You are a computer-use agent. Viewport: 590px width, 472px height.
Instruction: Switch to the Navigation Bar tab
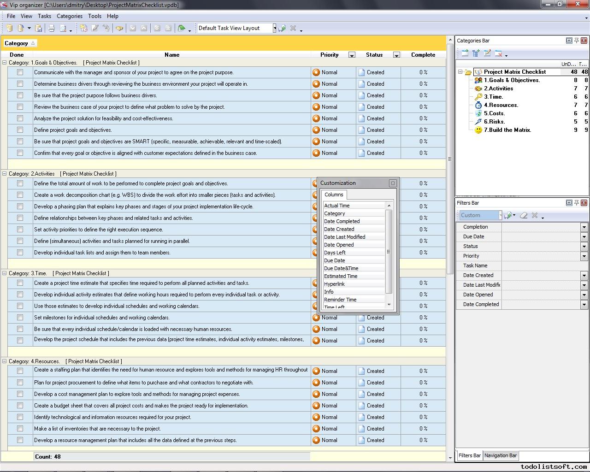coord(500,455)
